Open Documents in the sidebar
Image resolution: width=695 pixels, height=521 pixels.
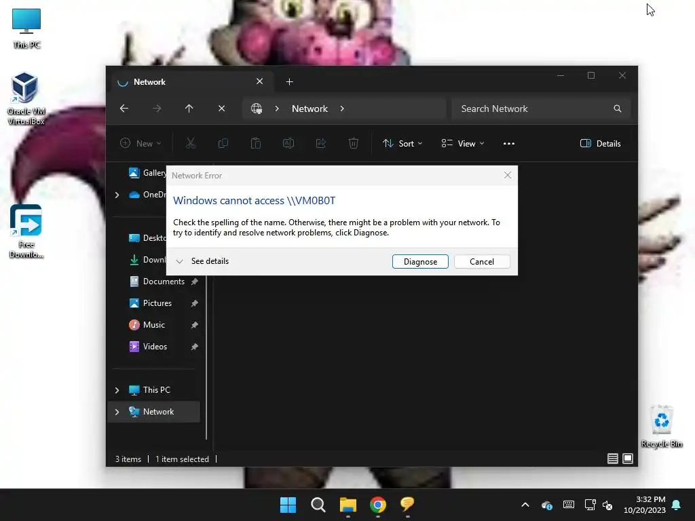click(x=156, y=282)
